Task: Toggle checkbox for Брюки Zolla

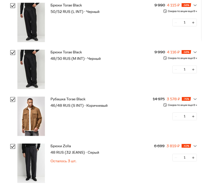Action: click(x=13, y=146)
